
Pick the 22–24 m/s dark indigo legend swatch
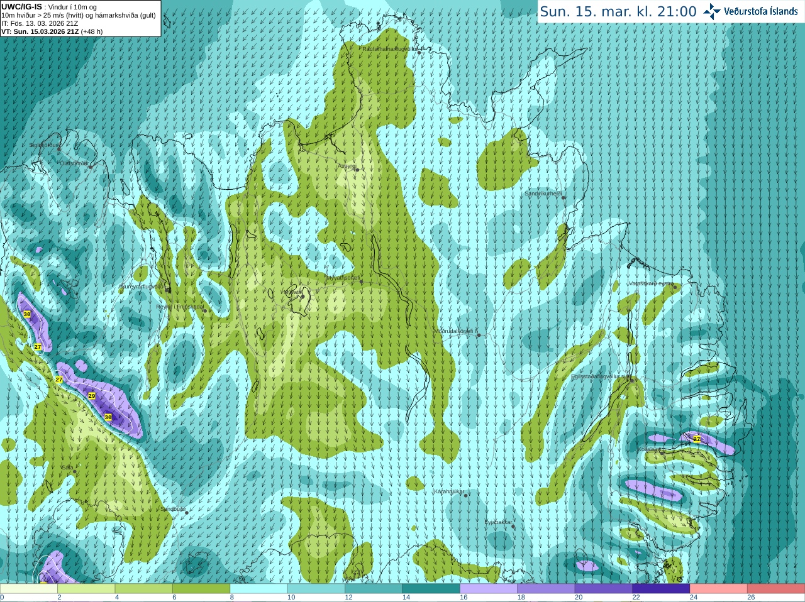tap(660, 589)
